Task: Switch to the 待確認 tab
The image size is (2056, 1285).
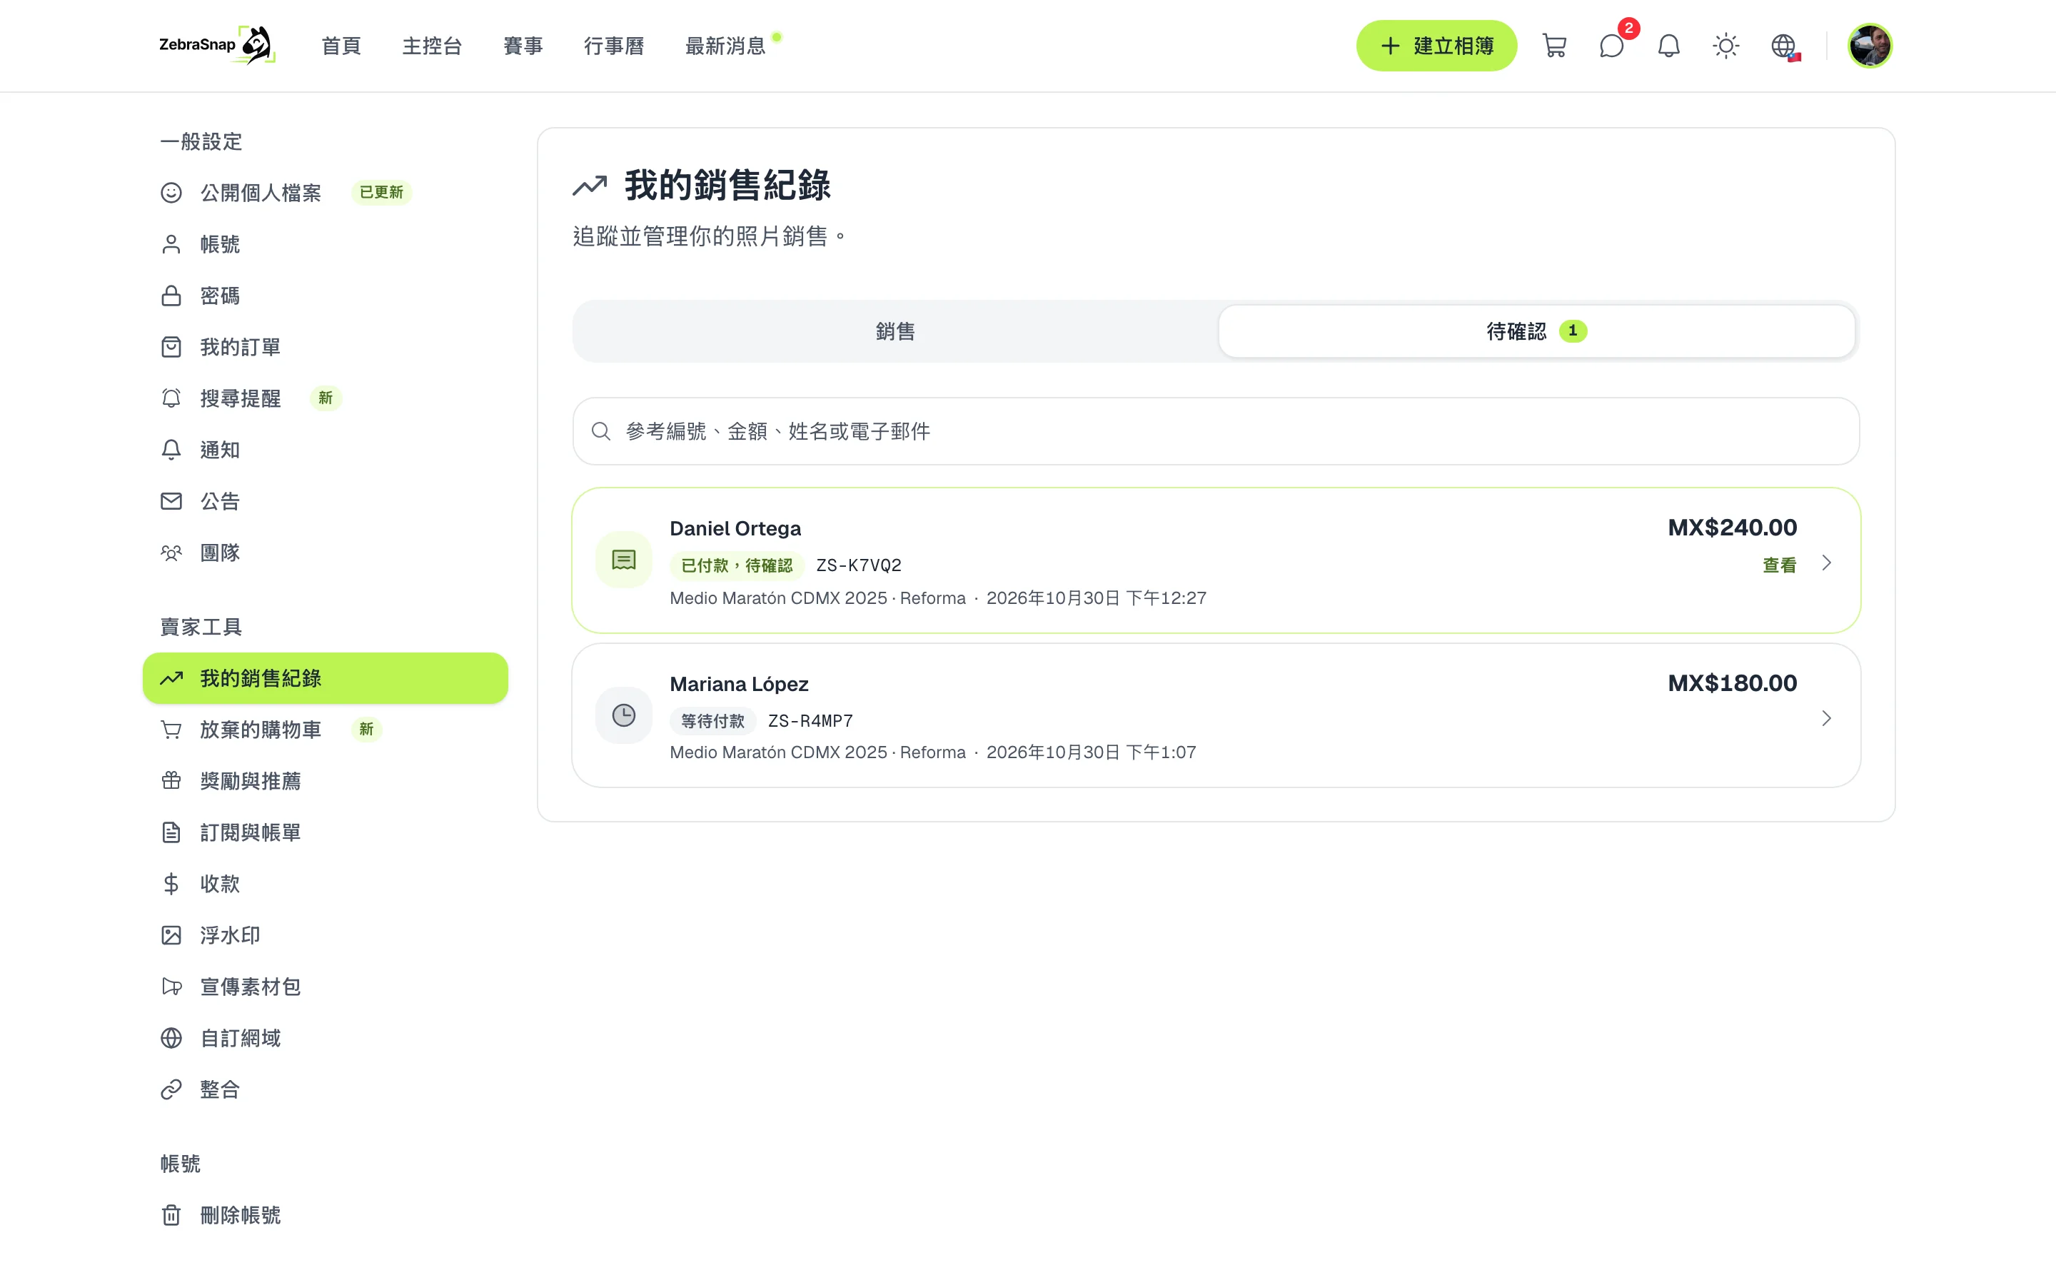Action: coord(1536,331)
